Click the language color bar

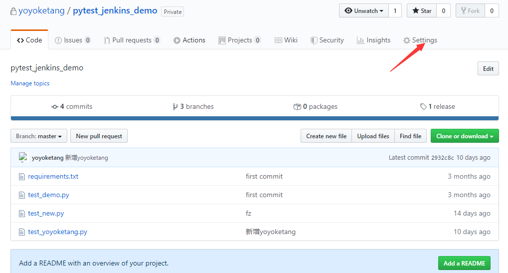click(254, 118)
